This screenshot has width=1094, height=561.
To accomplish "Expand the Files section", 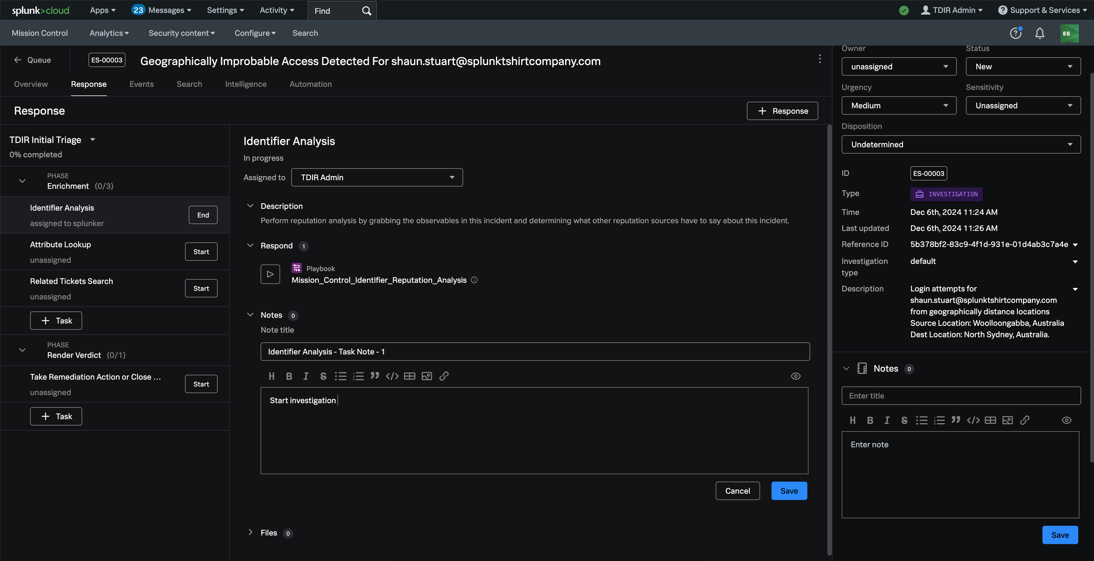I will (x=250, y=533).
